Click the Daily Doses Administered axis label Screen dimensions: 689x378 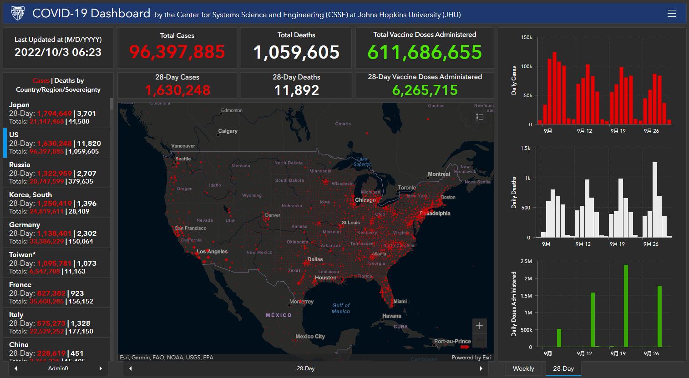point(514,304)
